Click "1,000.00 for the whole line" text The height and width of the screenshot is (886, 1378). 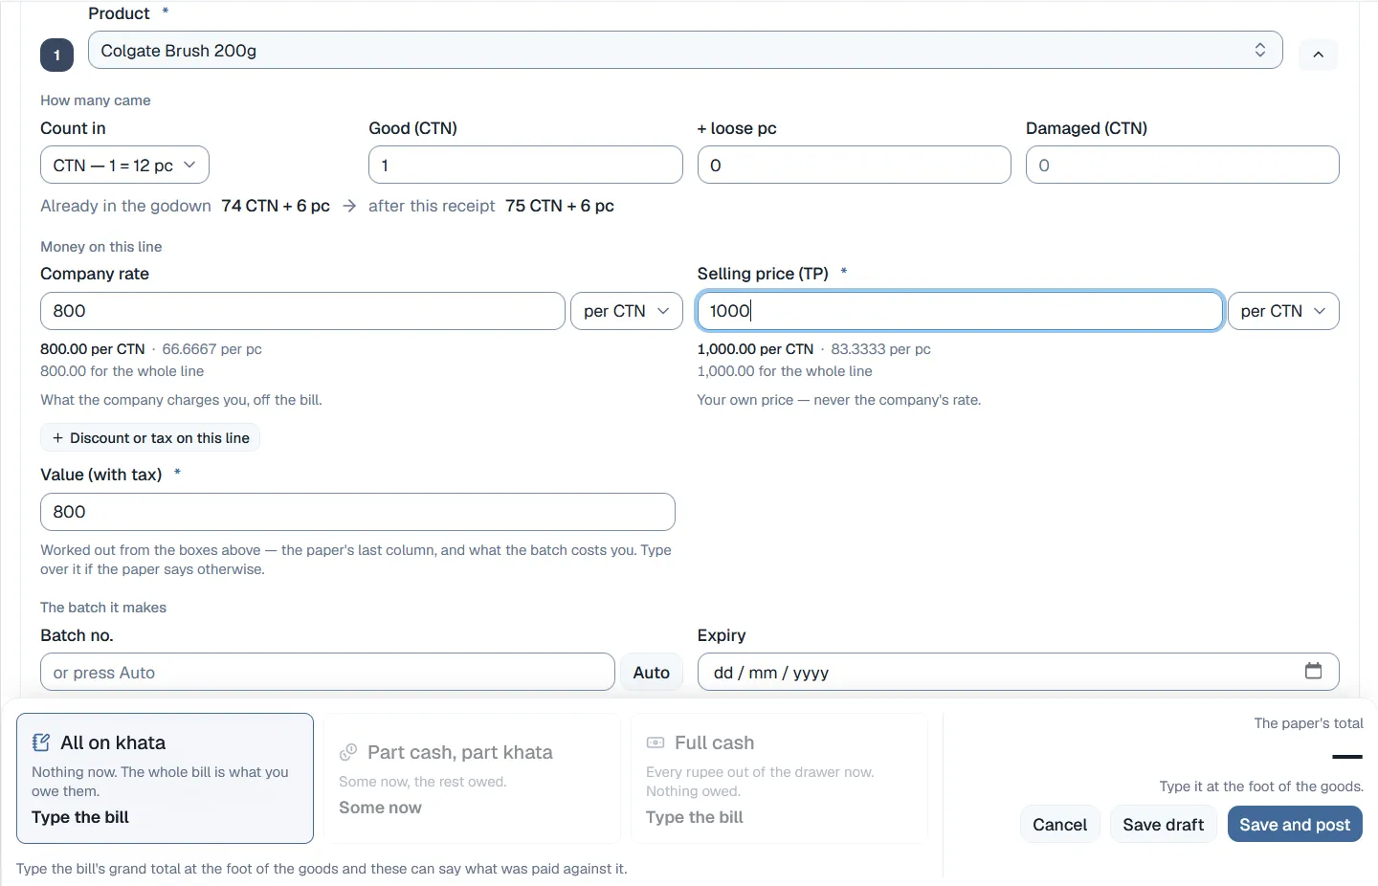point(785,371)
